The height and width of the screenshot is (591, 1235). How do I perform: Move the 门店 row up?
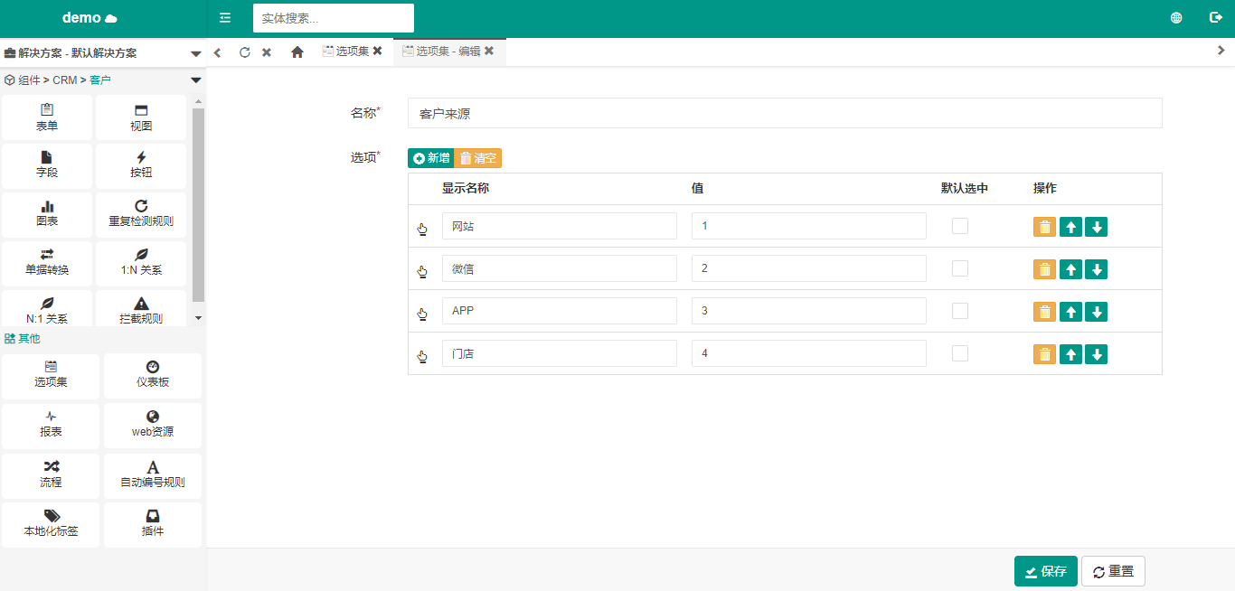(x=1070, y=354)
